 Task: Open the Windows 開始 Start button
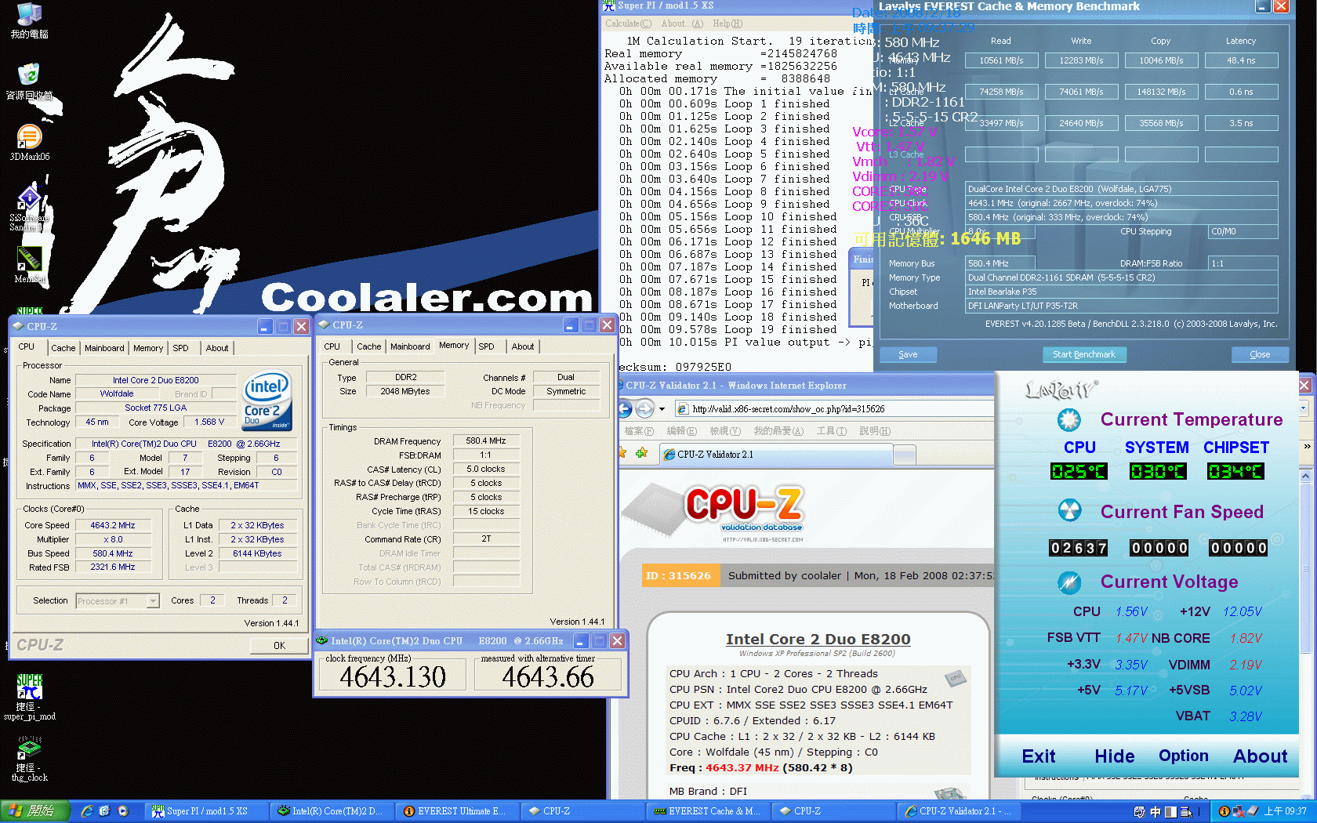point(34,811)
